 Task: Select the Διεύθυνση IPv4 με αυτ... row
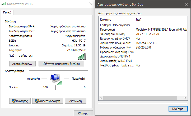click(143, 43)
